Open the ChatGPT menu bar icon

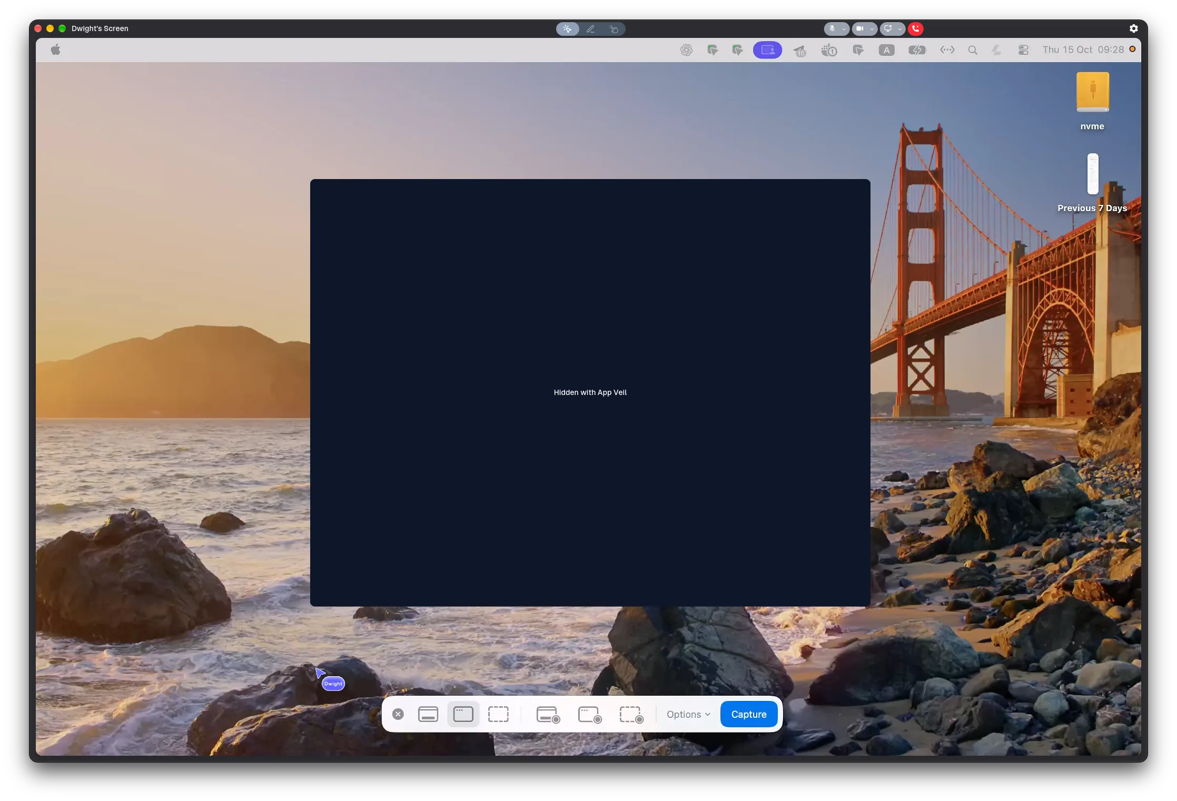tap(686, 50)
